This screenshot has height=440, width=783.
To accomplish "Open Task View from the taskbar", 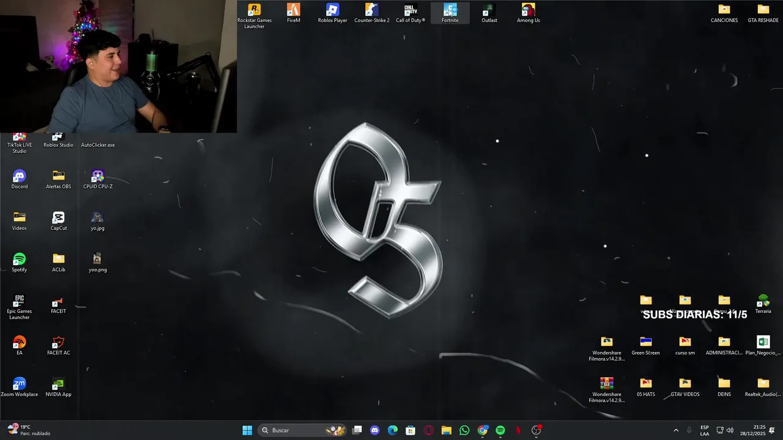I will point(357,430).
